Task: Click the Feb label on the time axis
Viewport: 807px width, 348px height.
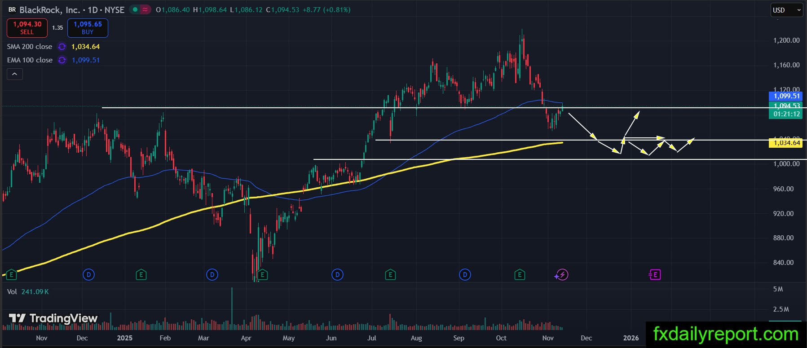Action: point(165,338)
